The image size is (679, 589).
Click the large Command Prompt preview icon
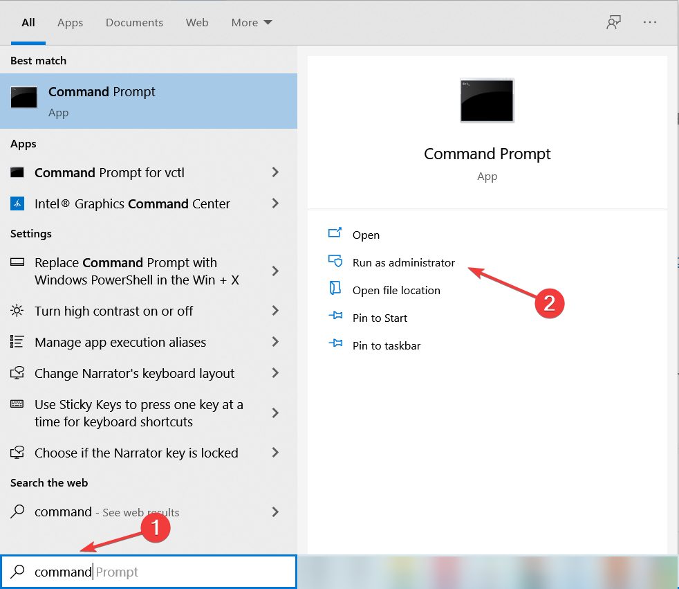pyautogui.click(x=487, y=100)
